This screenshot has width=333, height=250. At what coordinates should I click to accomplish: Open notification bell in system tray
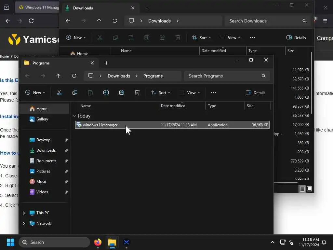(x=324, y=242)
